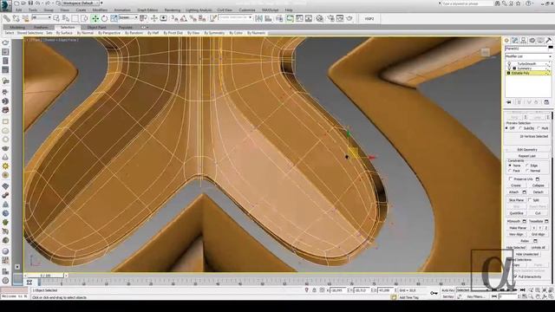Toggle the Split checkbox
Viewport: 555px width, 312px height.
point(530,200)
